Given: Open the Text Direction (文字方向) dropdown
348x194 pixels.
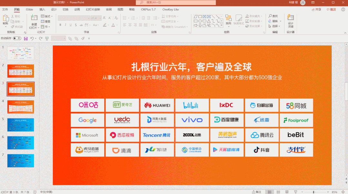Looking at the screenshot, I should (170, 16).
